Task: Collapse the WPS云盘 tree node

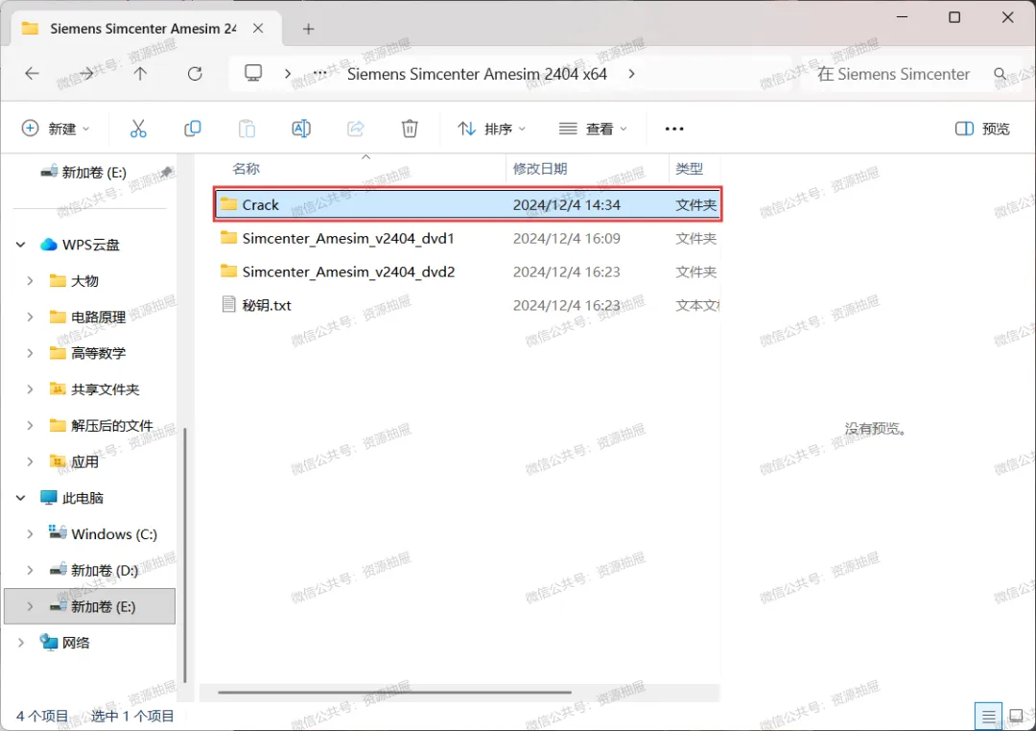Action: point(20,245)
